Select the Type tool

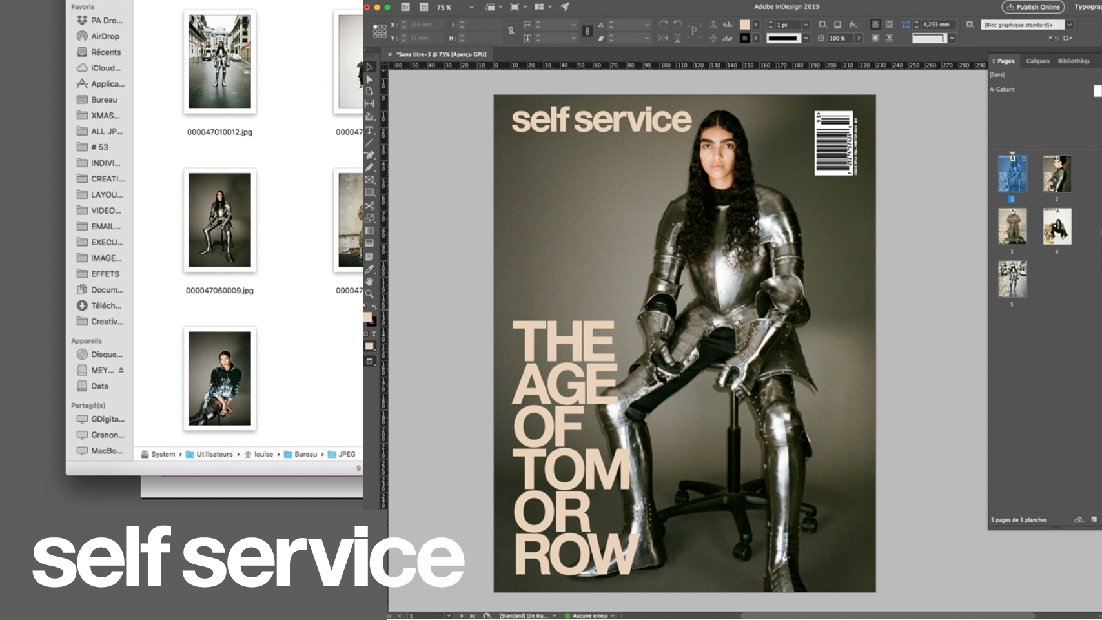point(369,130)
